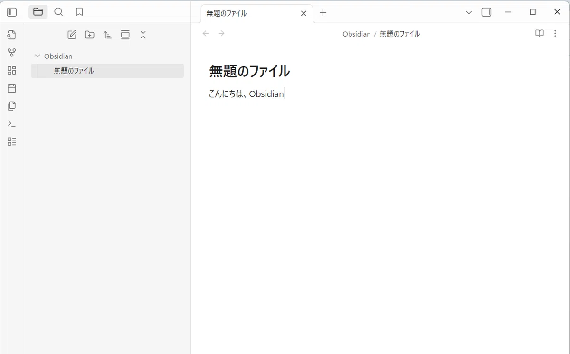
Task: Select 無題のファイル in file explorer
Action: coord(107,71)
